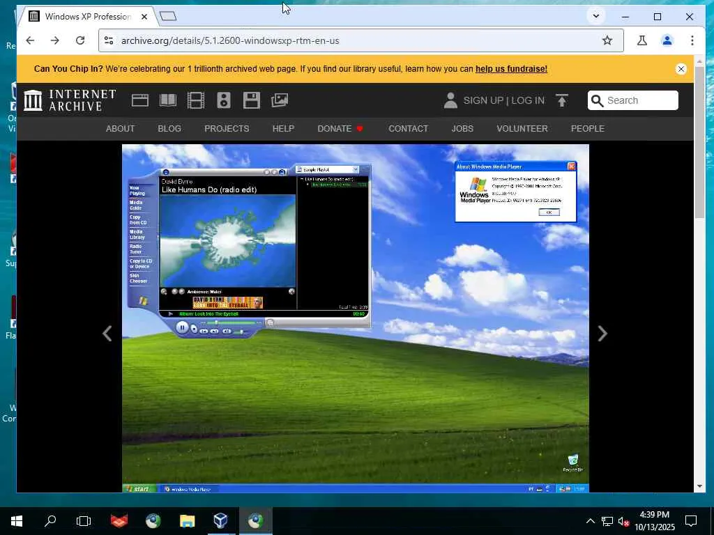Click the Upload arrow icon
Viewport: 714px width, 535px height.
[x=562, y=100]
